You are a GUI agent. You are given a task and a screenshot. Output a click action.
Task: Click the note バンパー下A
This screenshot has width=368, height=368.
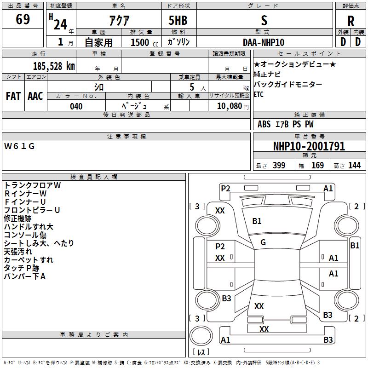[x=25, y=276]
